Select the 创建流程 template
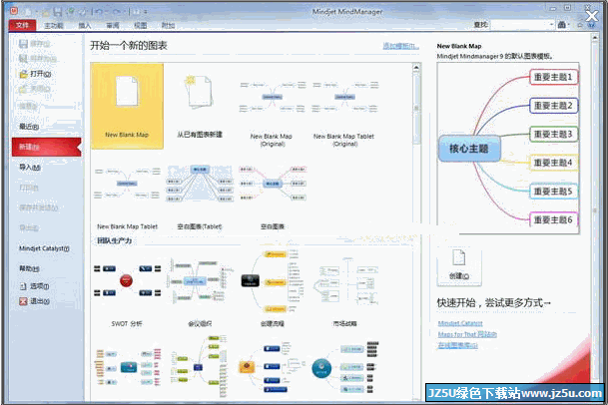 (x=273, y=288)
